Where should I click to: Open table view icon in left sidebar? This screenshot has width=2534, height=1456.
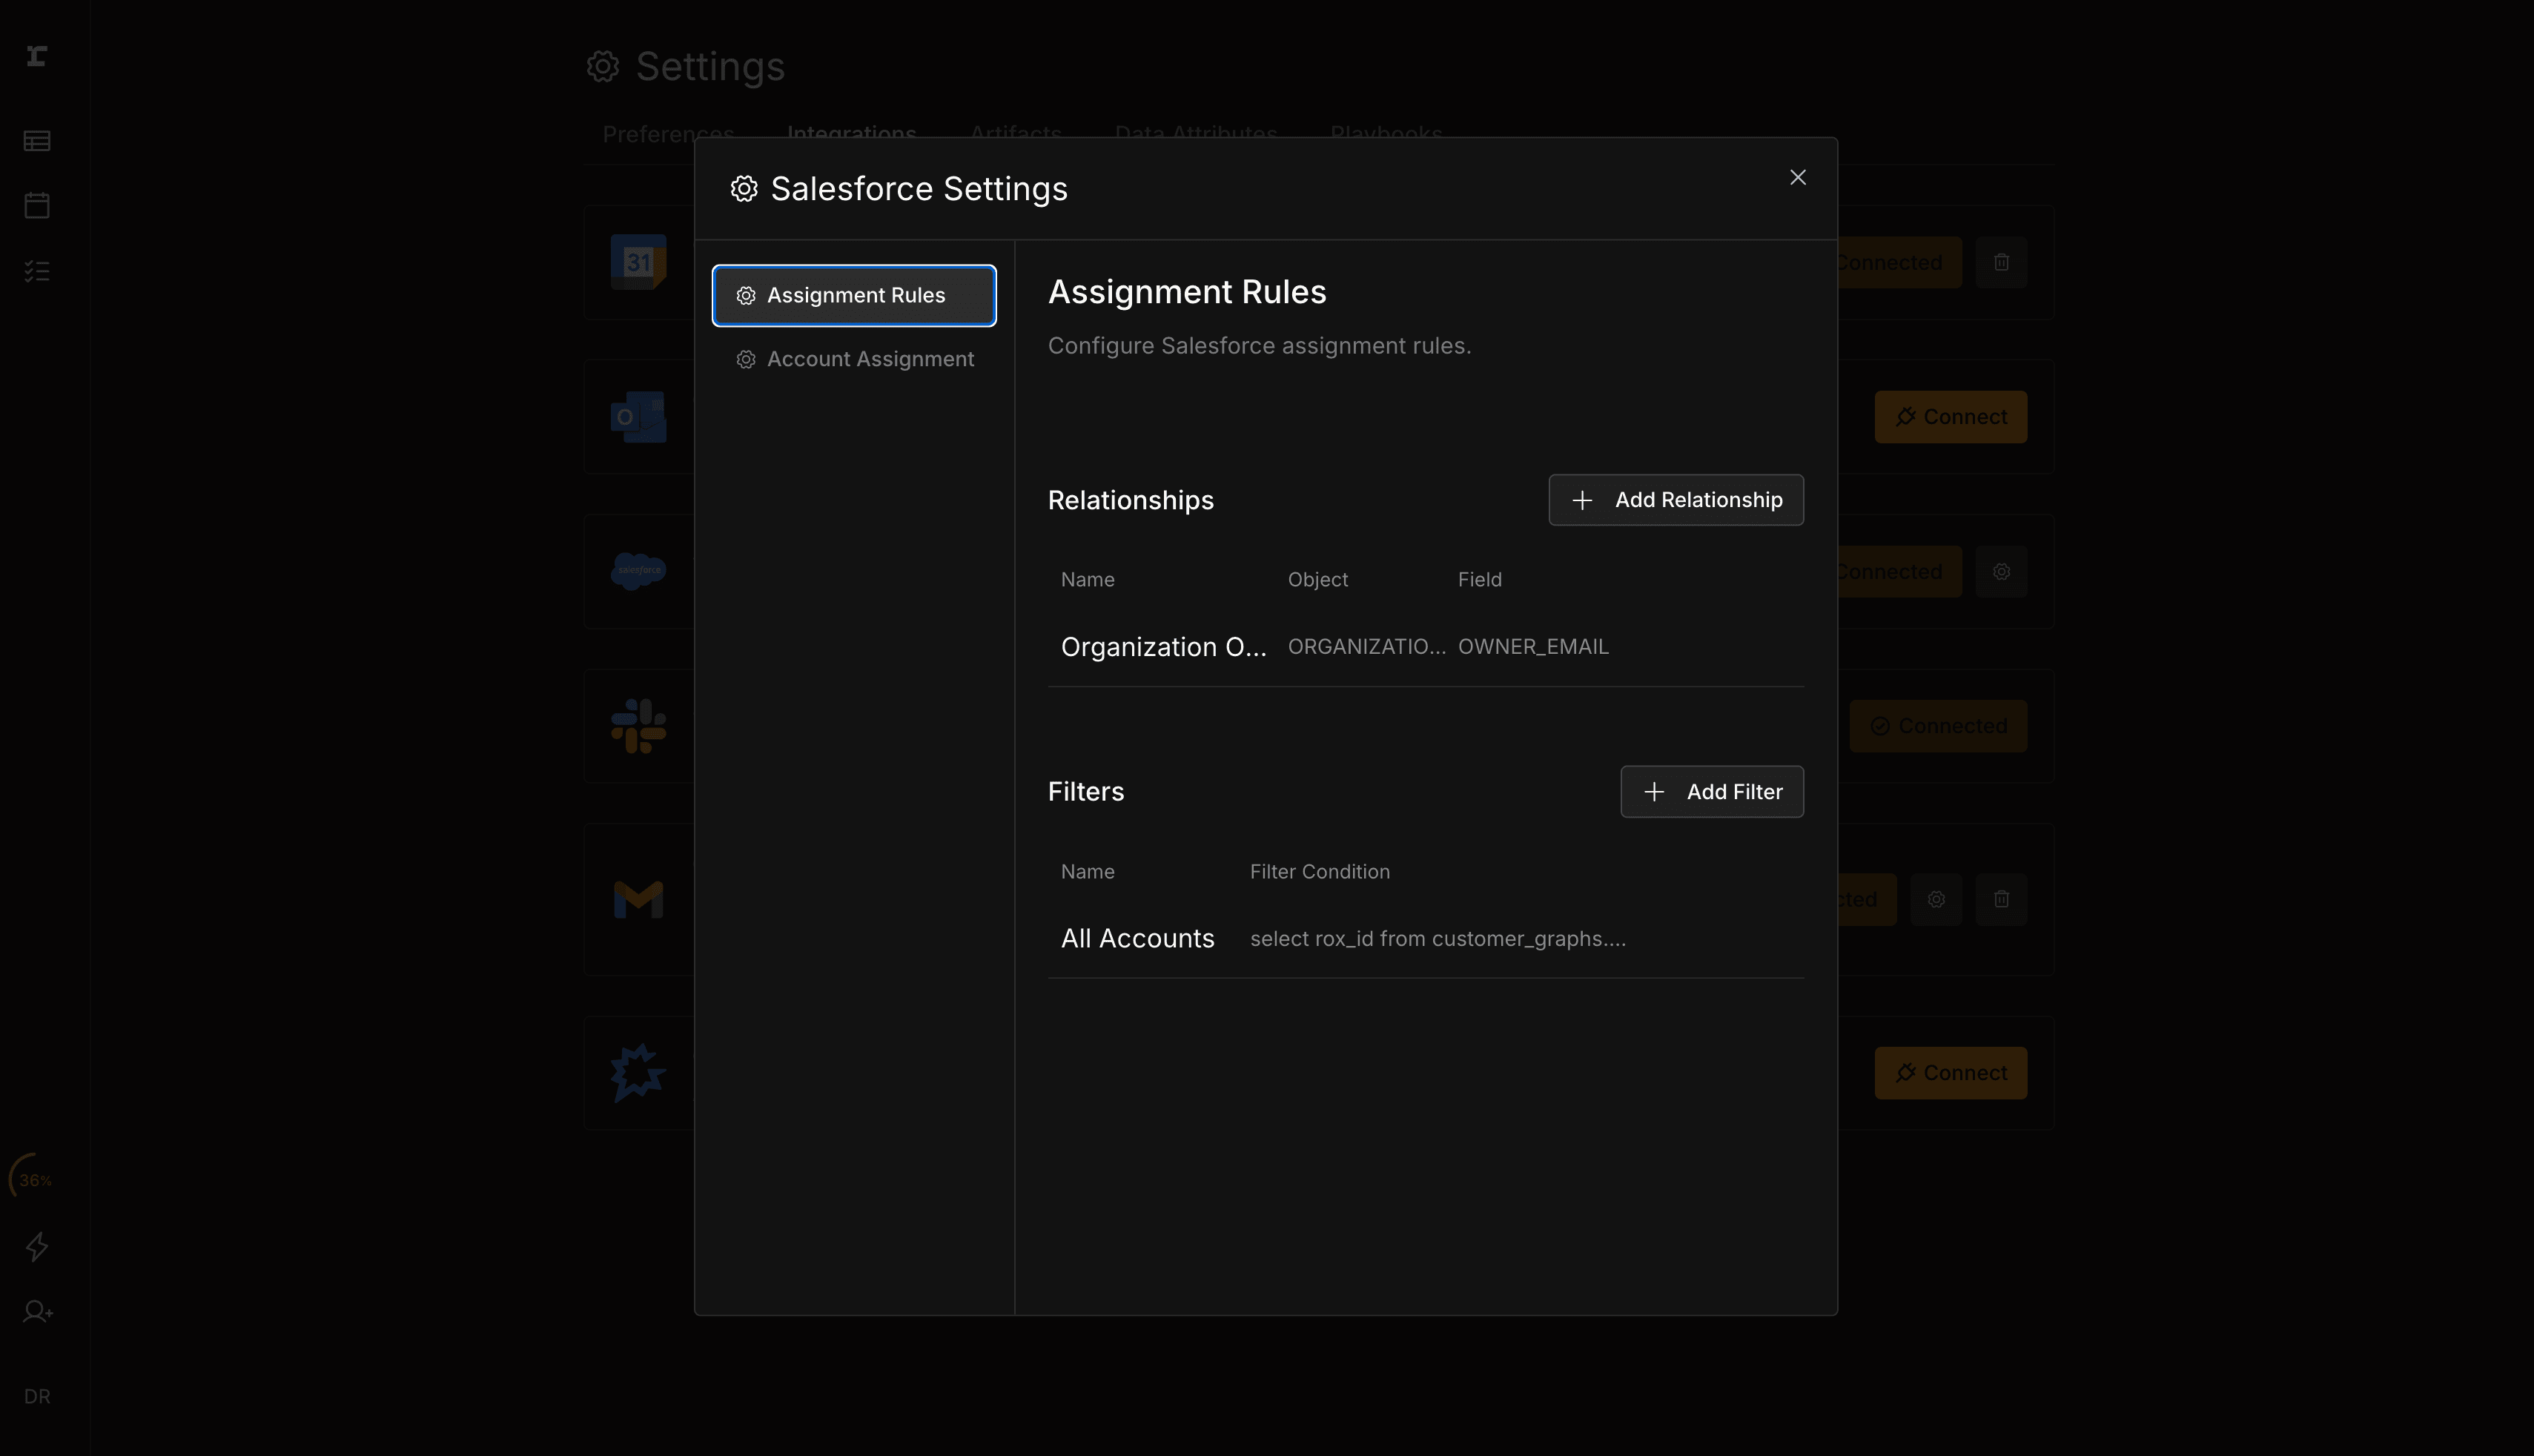pyautogui.click(x=37, y=141)
